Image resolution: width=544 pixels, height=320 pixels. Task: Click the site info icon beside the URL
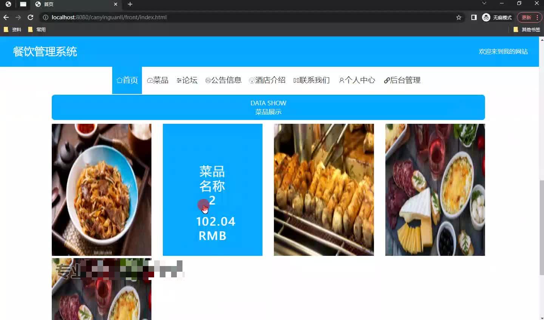[x=45, y=17]
